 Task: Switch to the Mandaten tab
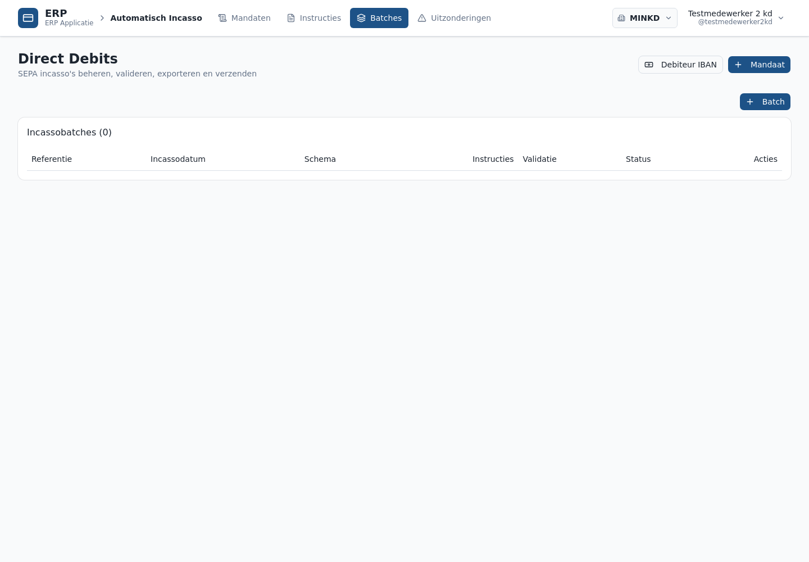point(244,18)
